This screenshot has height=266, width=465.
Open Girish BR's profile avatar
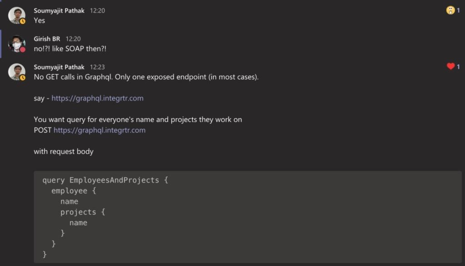click(17, 44)
